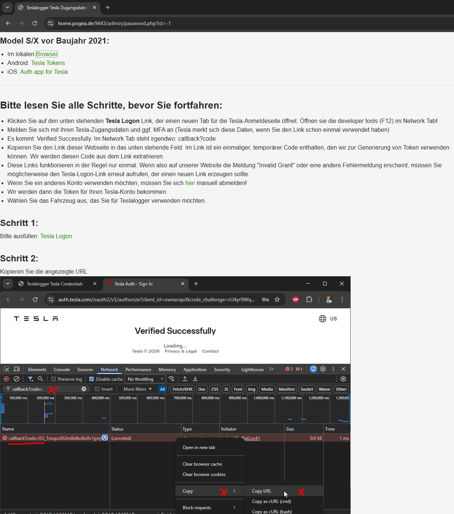
Task: Follow the 'hier' manual logout link
Action: click(x=190, y=183)
